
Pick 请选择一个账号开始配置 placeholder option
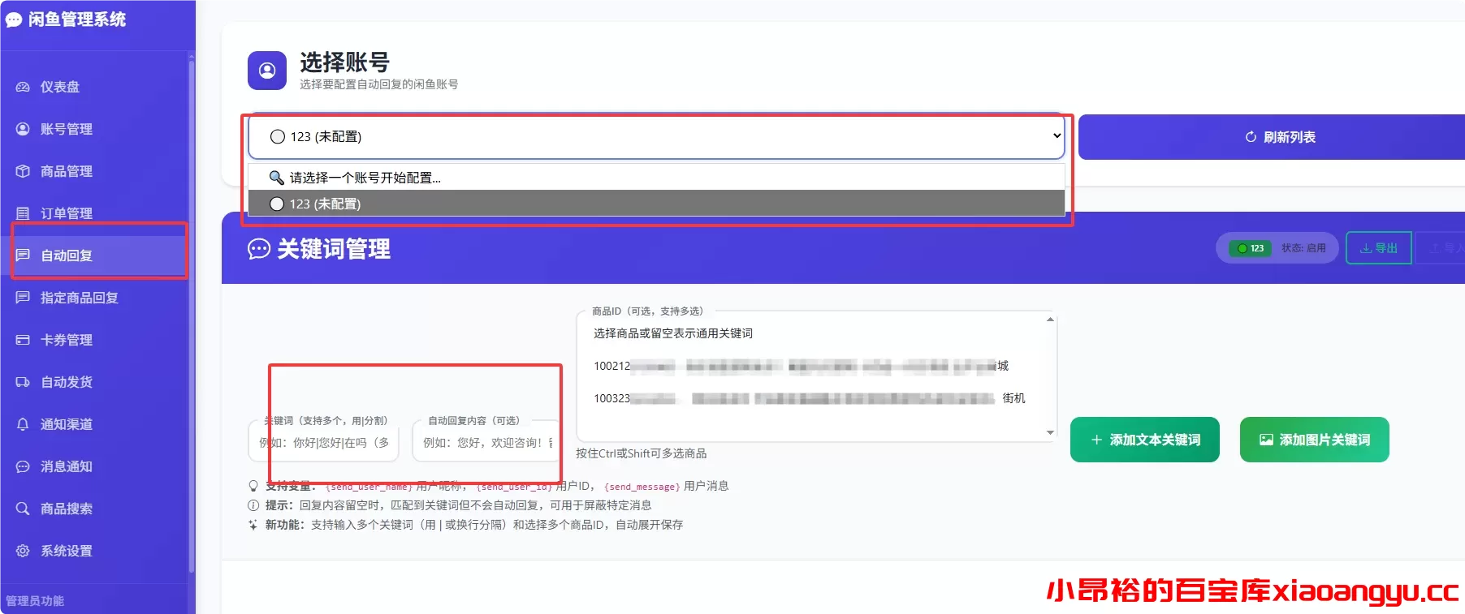point(656,178)
